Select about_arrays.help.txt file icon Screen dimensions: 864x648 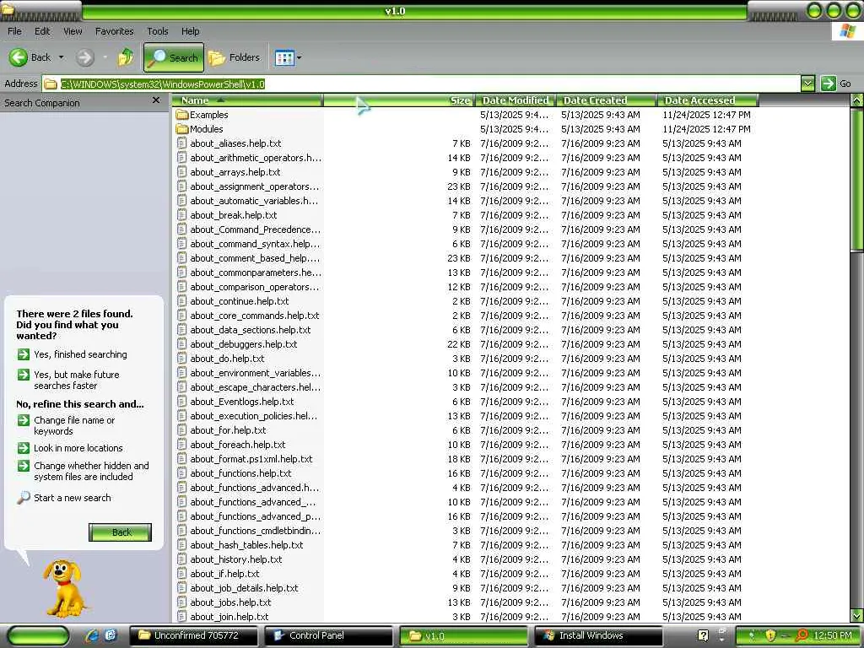(x=182, y=172)
